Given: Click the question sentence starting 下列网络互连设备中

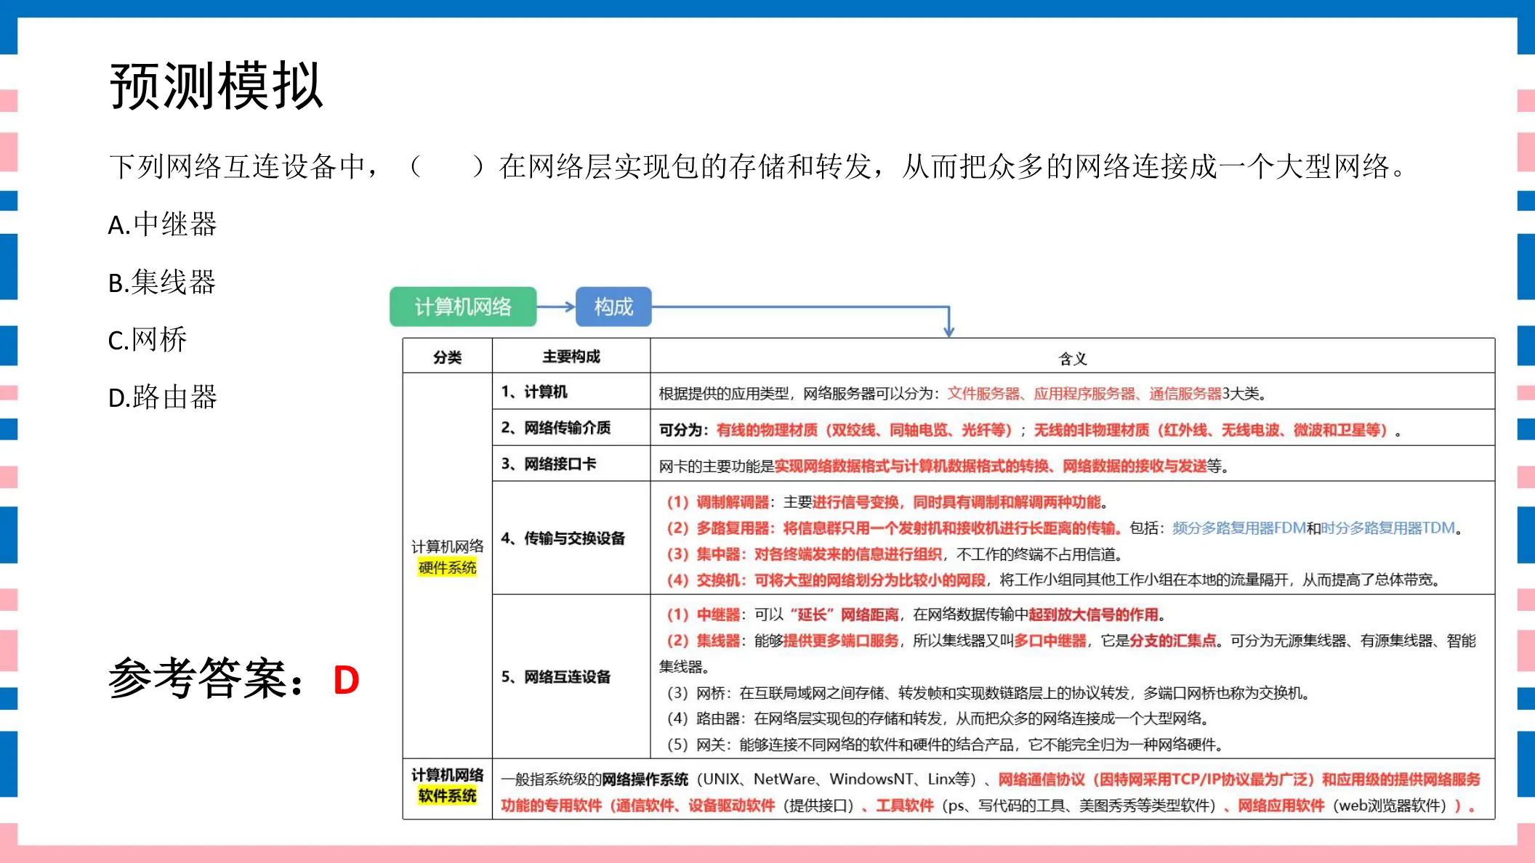Looking at the screenshot, I should [758, 166].
